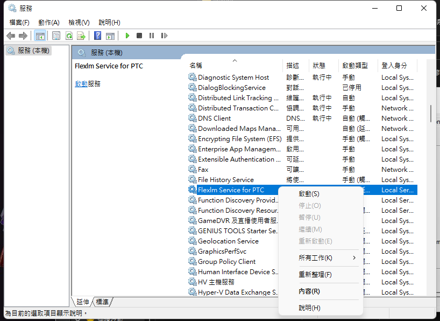Open the Properties toolbar icon
The image size is (440, 321).
[x=56, y=36]
